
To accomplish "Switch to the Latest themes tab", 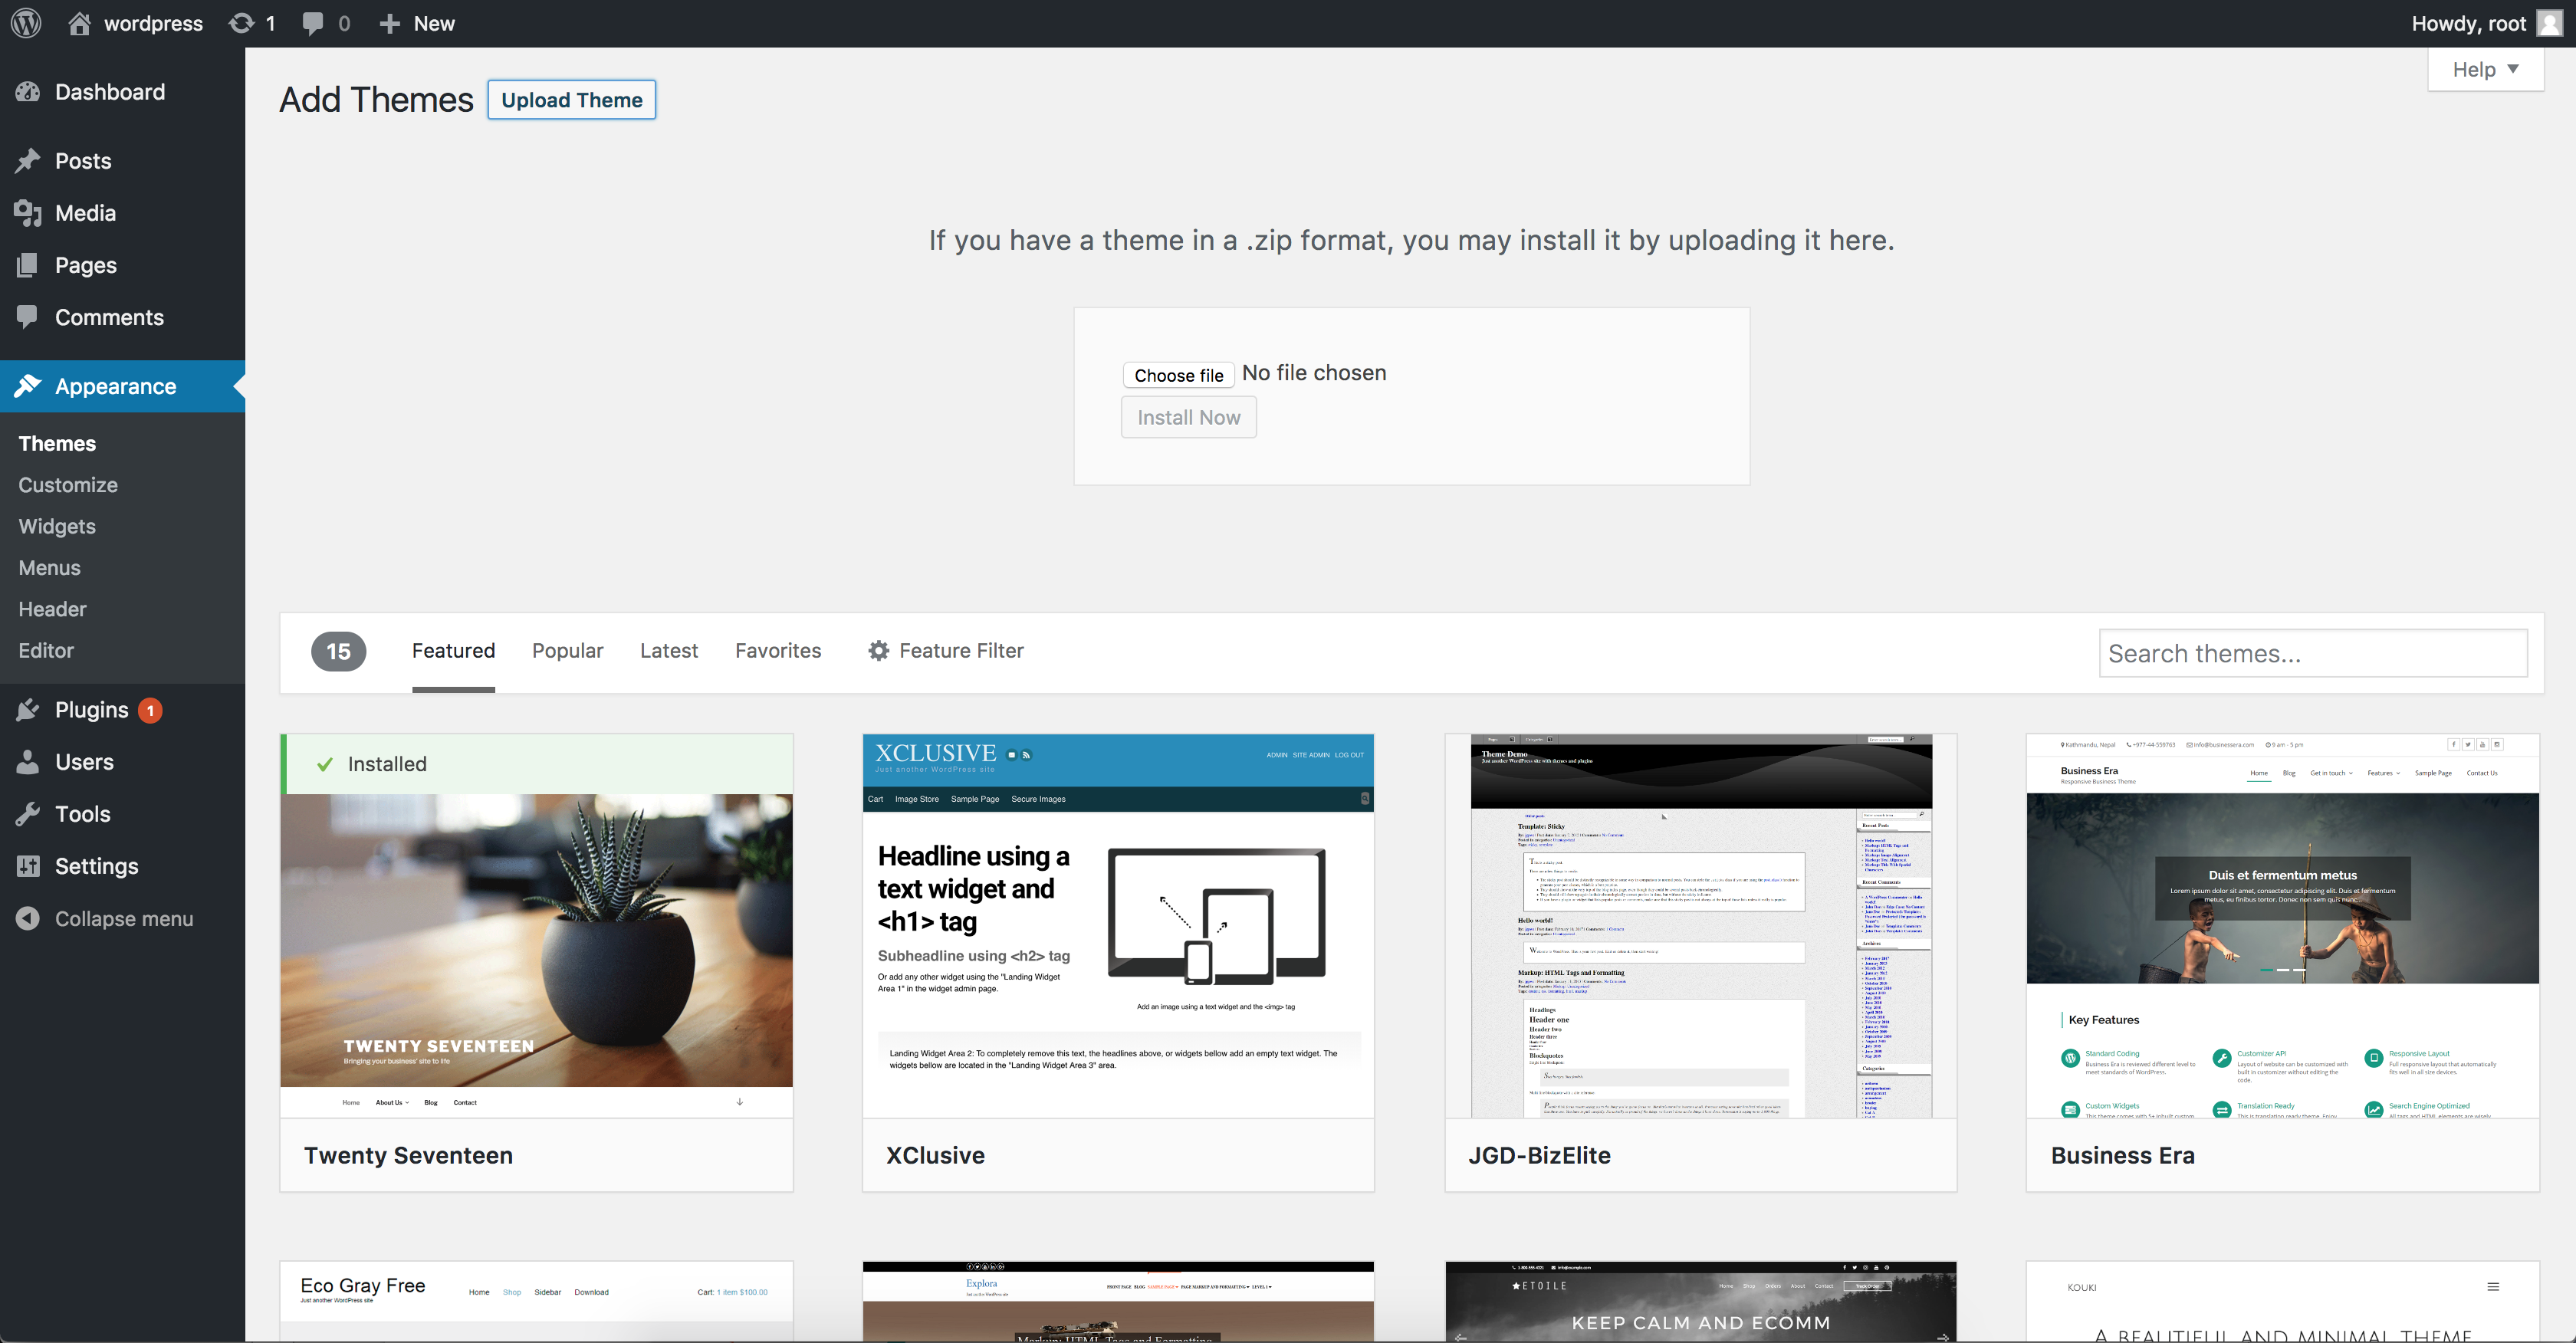I will [x=668, y=650].
